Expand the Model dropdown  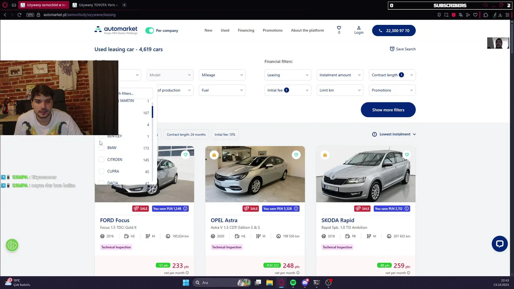click(x=170, y=75)
